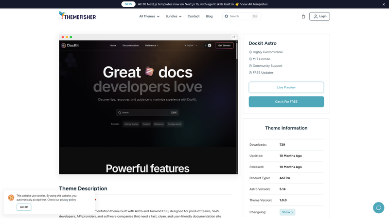Click the Theme Information heading
This screenshot has width=389, height=218.
[286, 128]
